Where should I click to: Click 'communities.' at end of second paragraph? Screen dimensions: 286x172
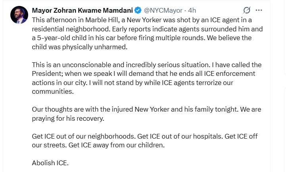(x=53, y=91)
